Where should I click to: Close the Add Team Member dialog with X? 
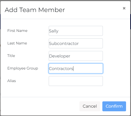(x=124, y=8)
